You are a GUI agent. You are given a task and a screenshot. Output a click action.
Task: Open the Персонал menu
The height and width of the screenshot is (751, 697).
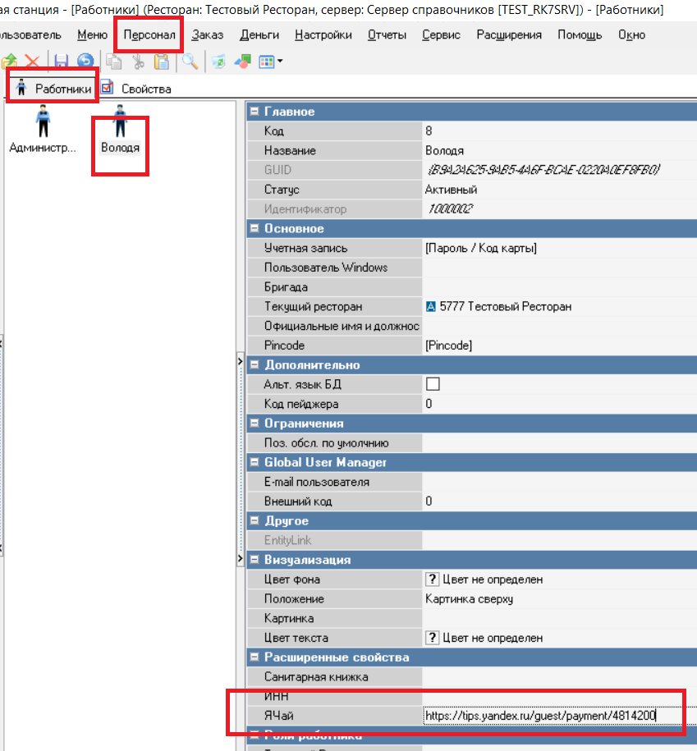pos(149,35)
